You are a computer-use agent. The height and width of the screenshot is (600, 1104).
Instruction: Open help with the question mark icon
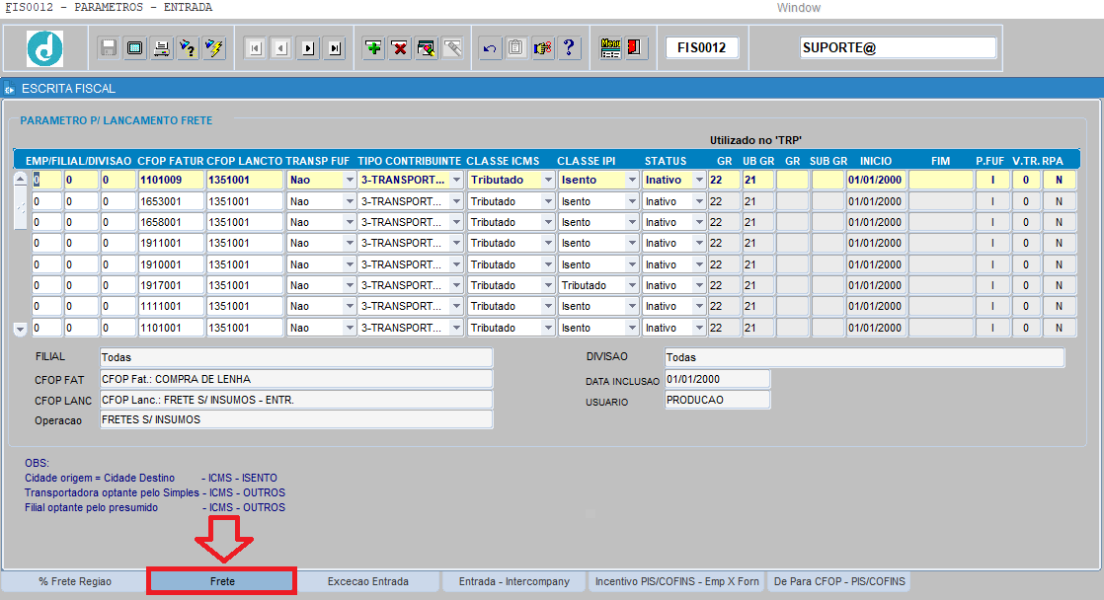(x=569, y=47)
